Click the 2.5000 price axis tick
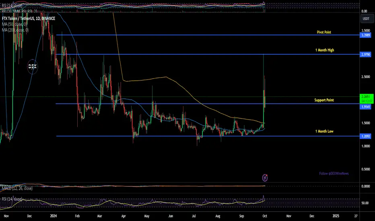This screenshot has height=221, width=375. point(365,77)
